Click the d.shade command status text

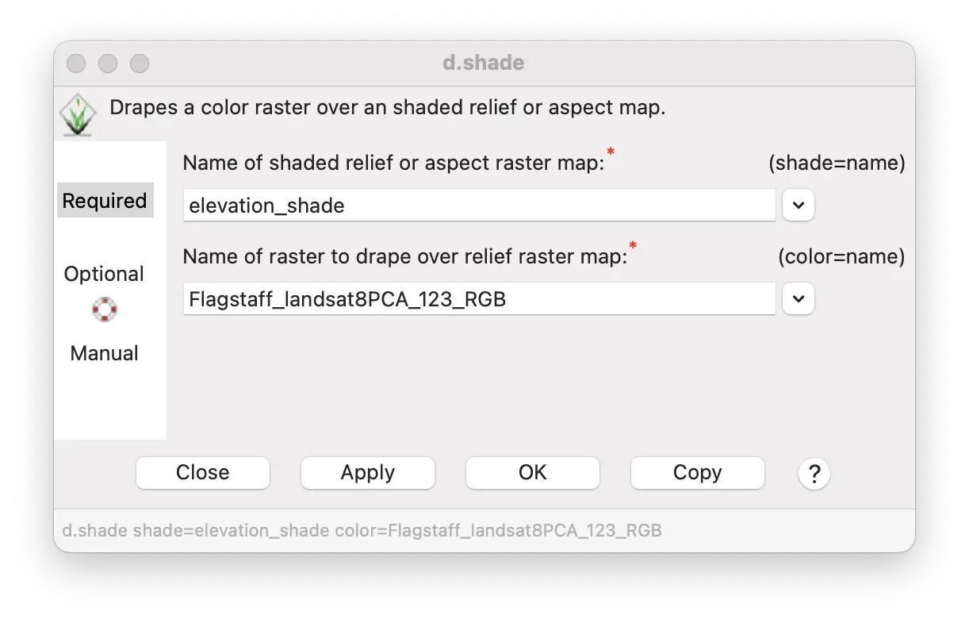coord(362,530)
